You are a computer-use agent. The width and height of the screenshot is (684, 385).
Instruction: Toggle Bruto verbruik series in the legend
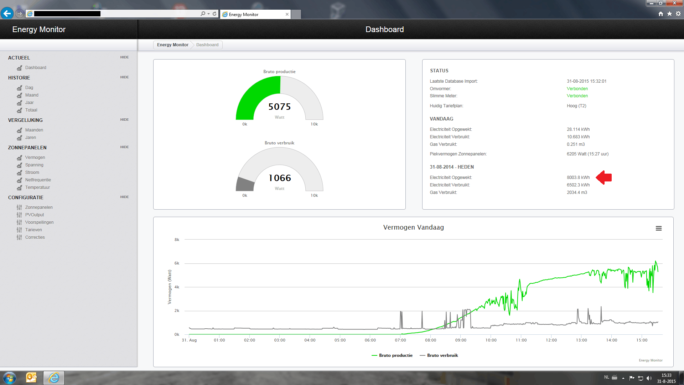click(x=442, y=355)
